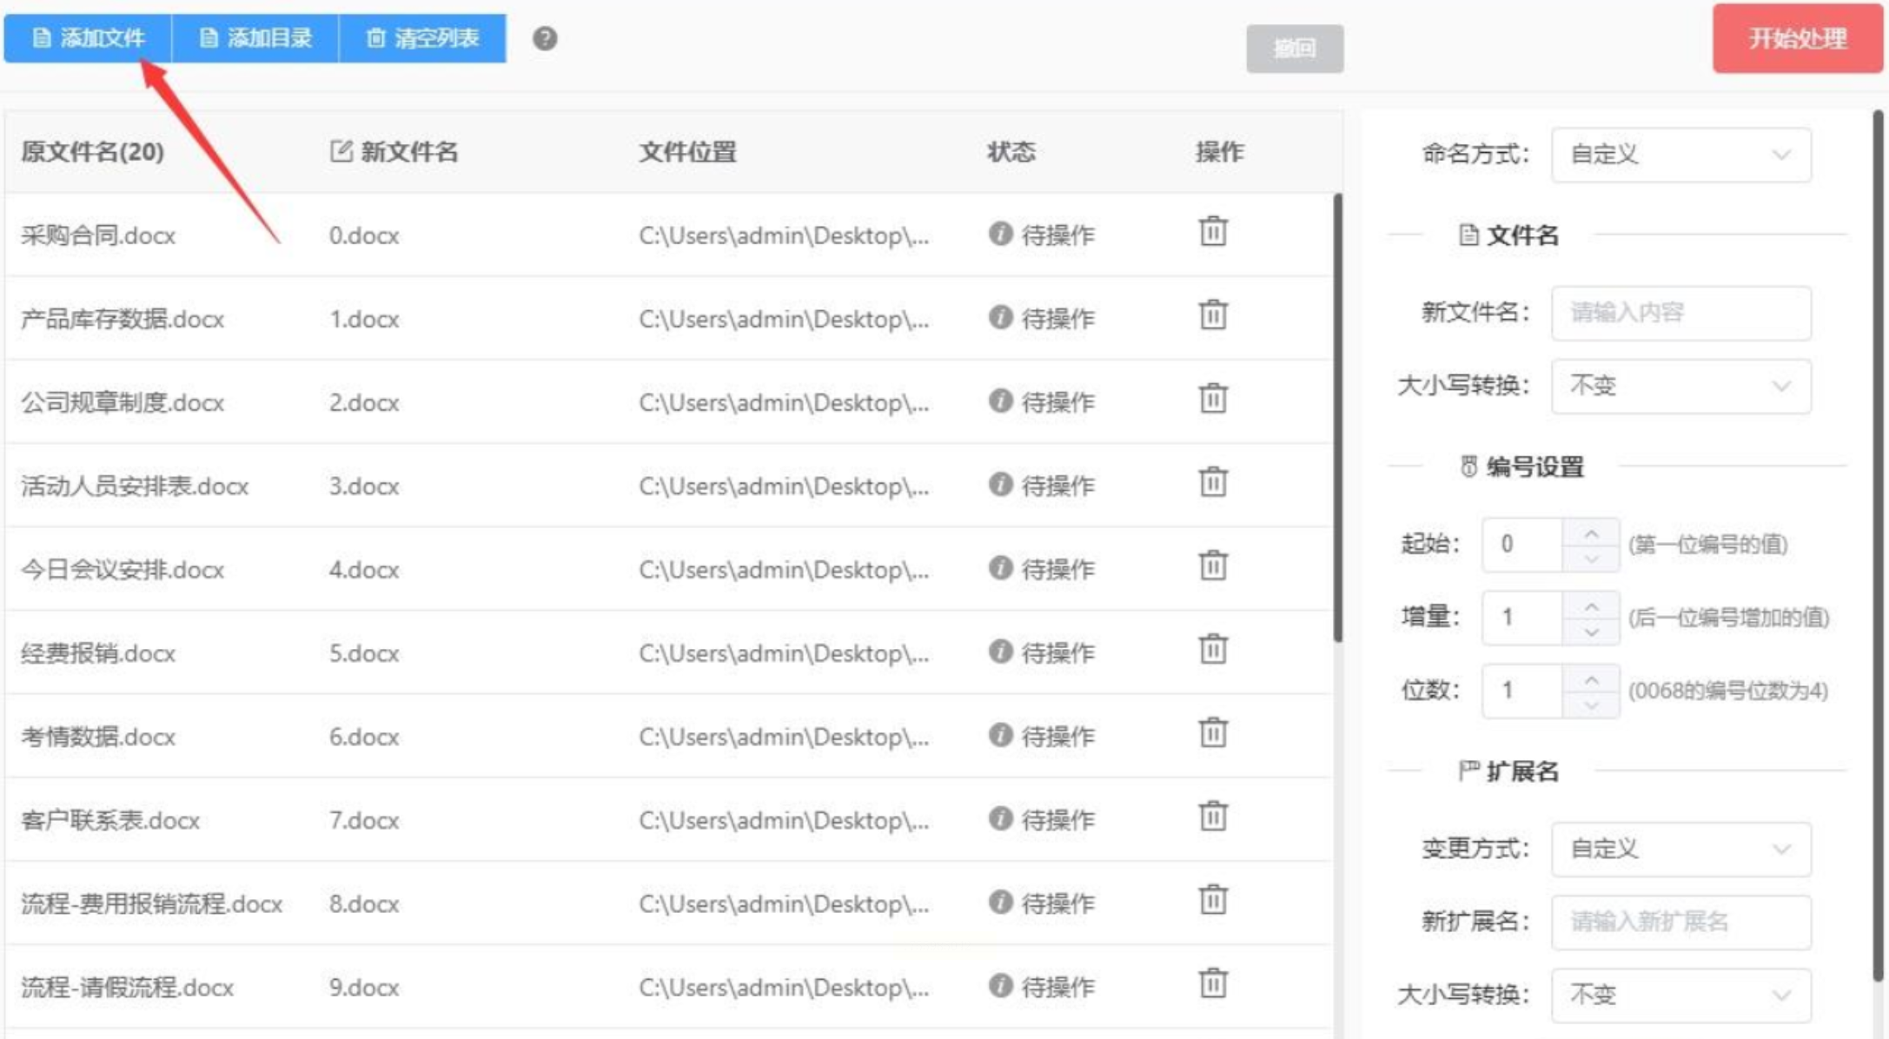Screen dimensions: 1889x1039
Task: Click the 添加文件 add file button
Action: (88, 38)
